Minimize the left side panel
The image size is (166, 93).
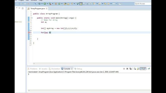[19, 8]
